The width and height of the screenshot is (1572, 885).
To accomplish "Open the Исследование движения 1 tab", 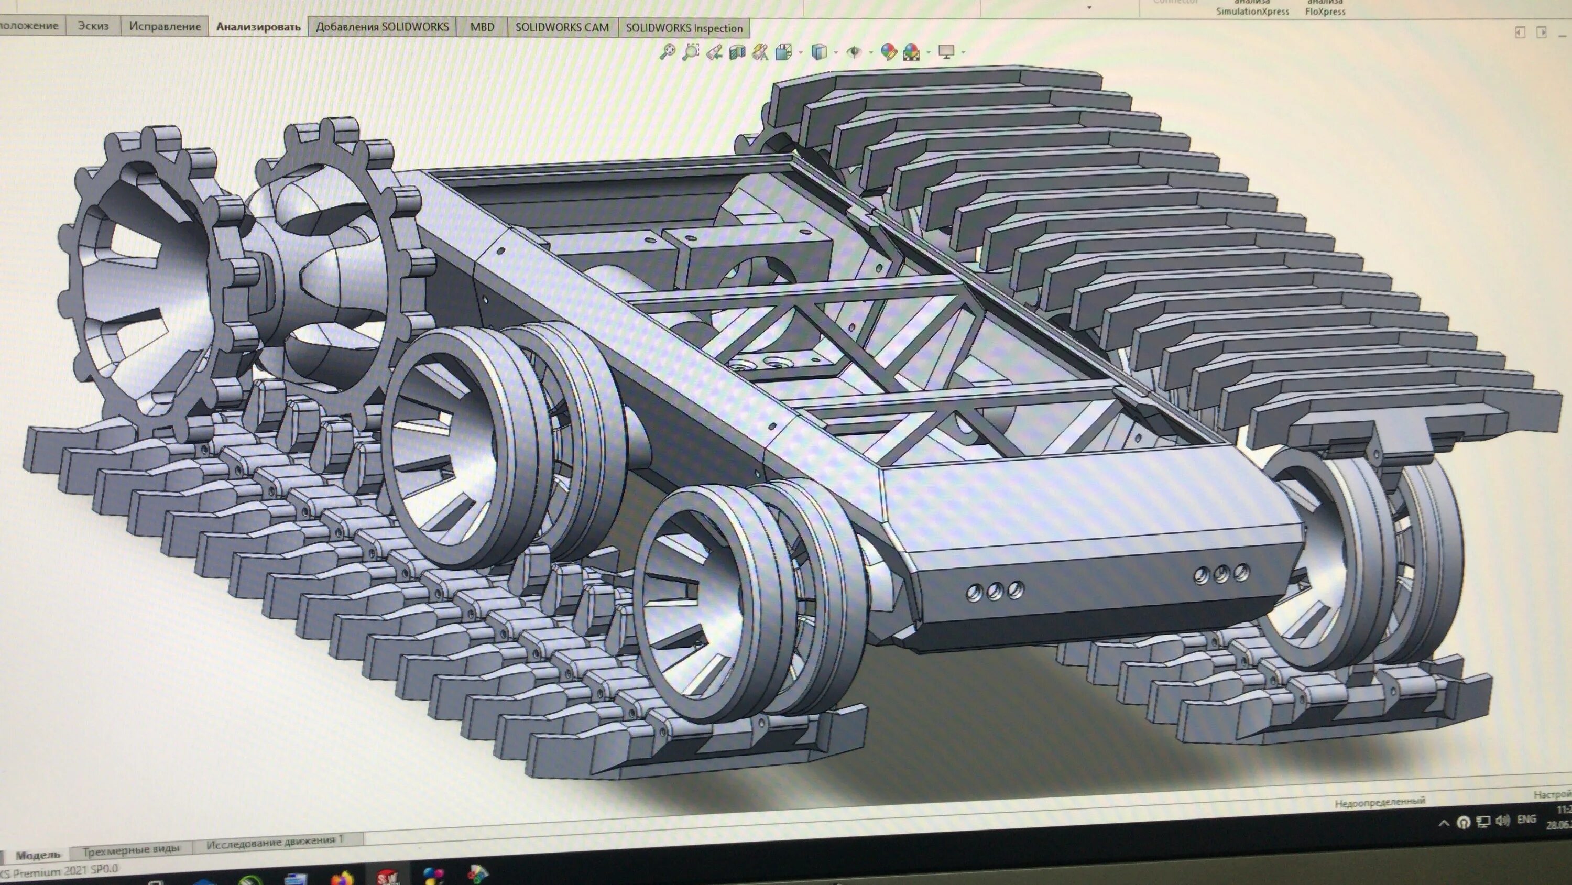I will coord(275,842).
